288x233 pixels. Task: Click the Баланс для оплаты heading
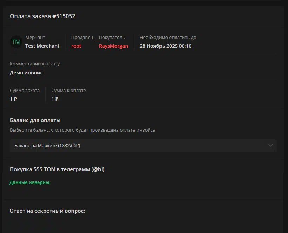35,120
